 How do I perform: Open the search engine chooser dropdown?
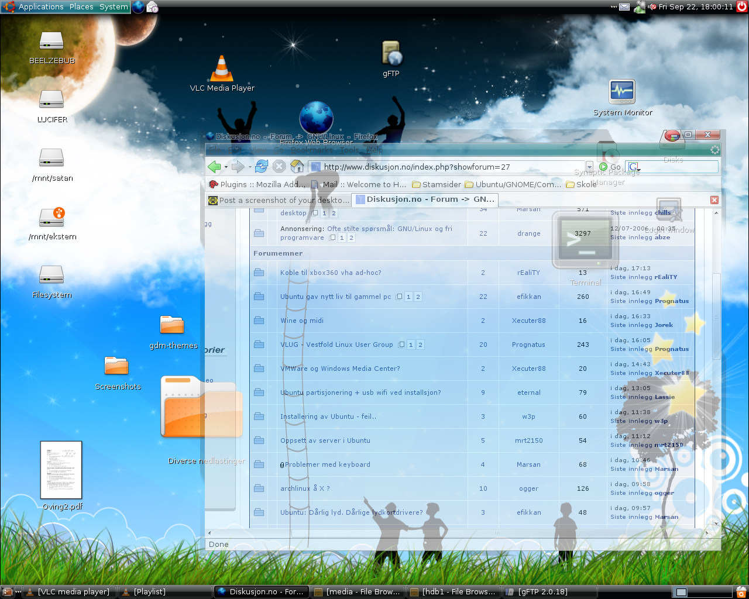pos(633,167)
